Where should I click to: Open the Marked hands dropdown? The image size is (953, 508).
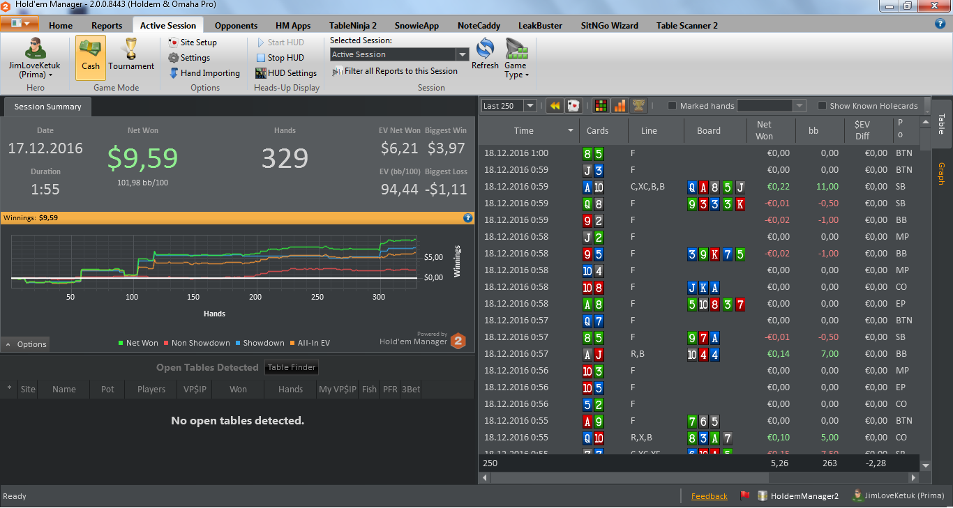[x=800, y=106]
